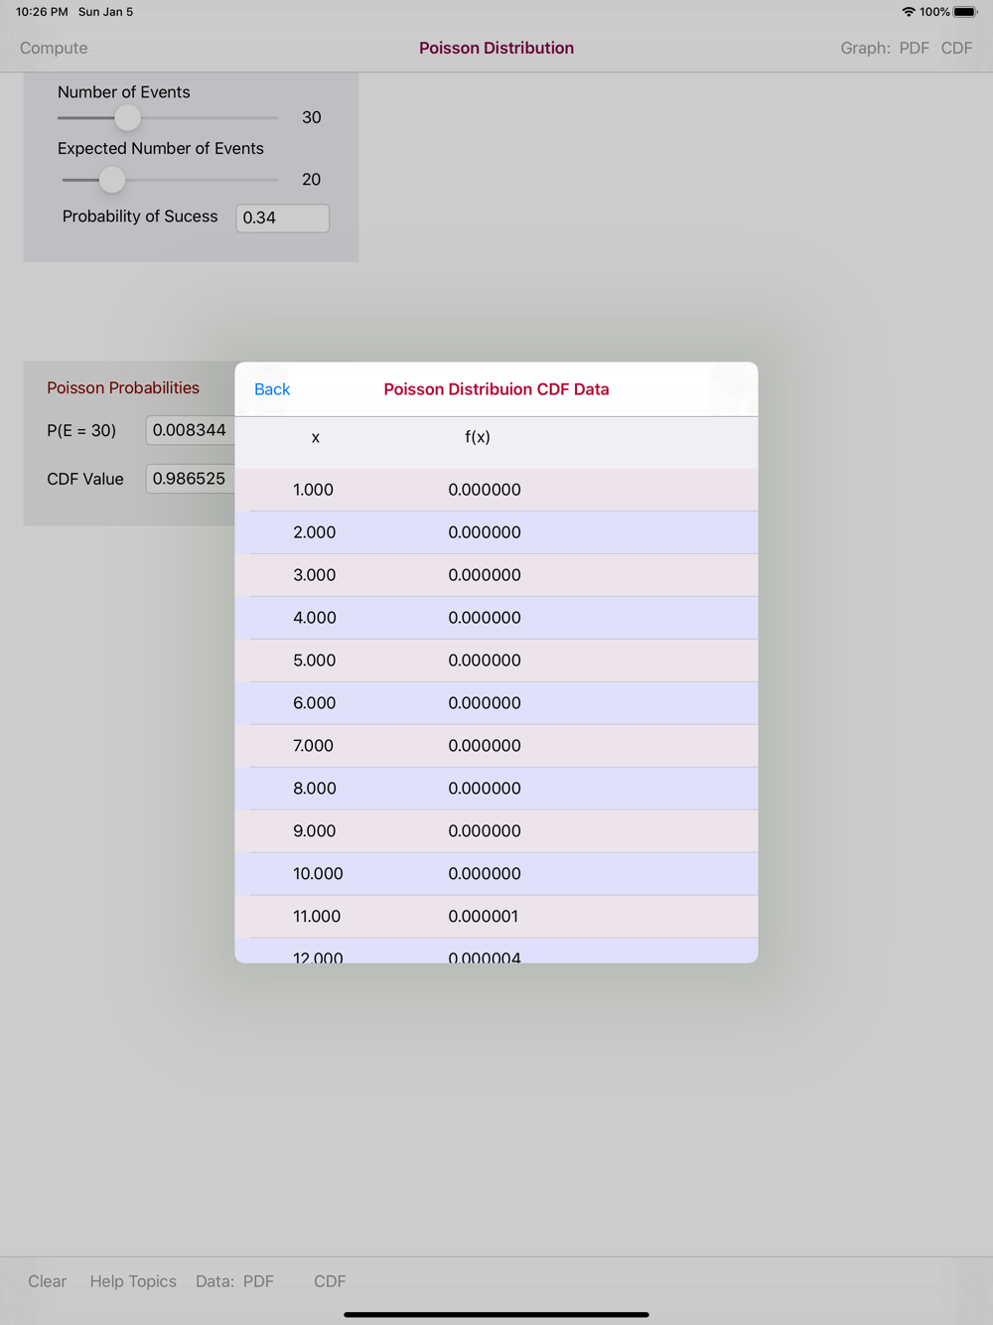Screen dimensions: 993x1325
Task: Edit the Probability of Sucess field
Action: pos(282,218)
